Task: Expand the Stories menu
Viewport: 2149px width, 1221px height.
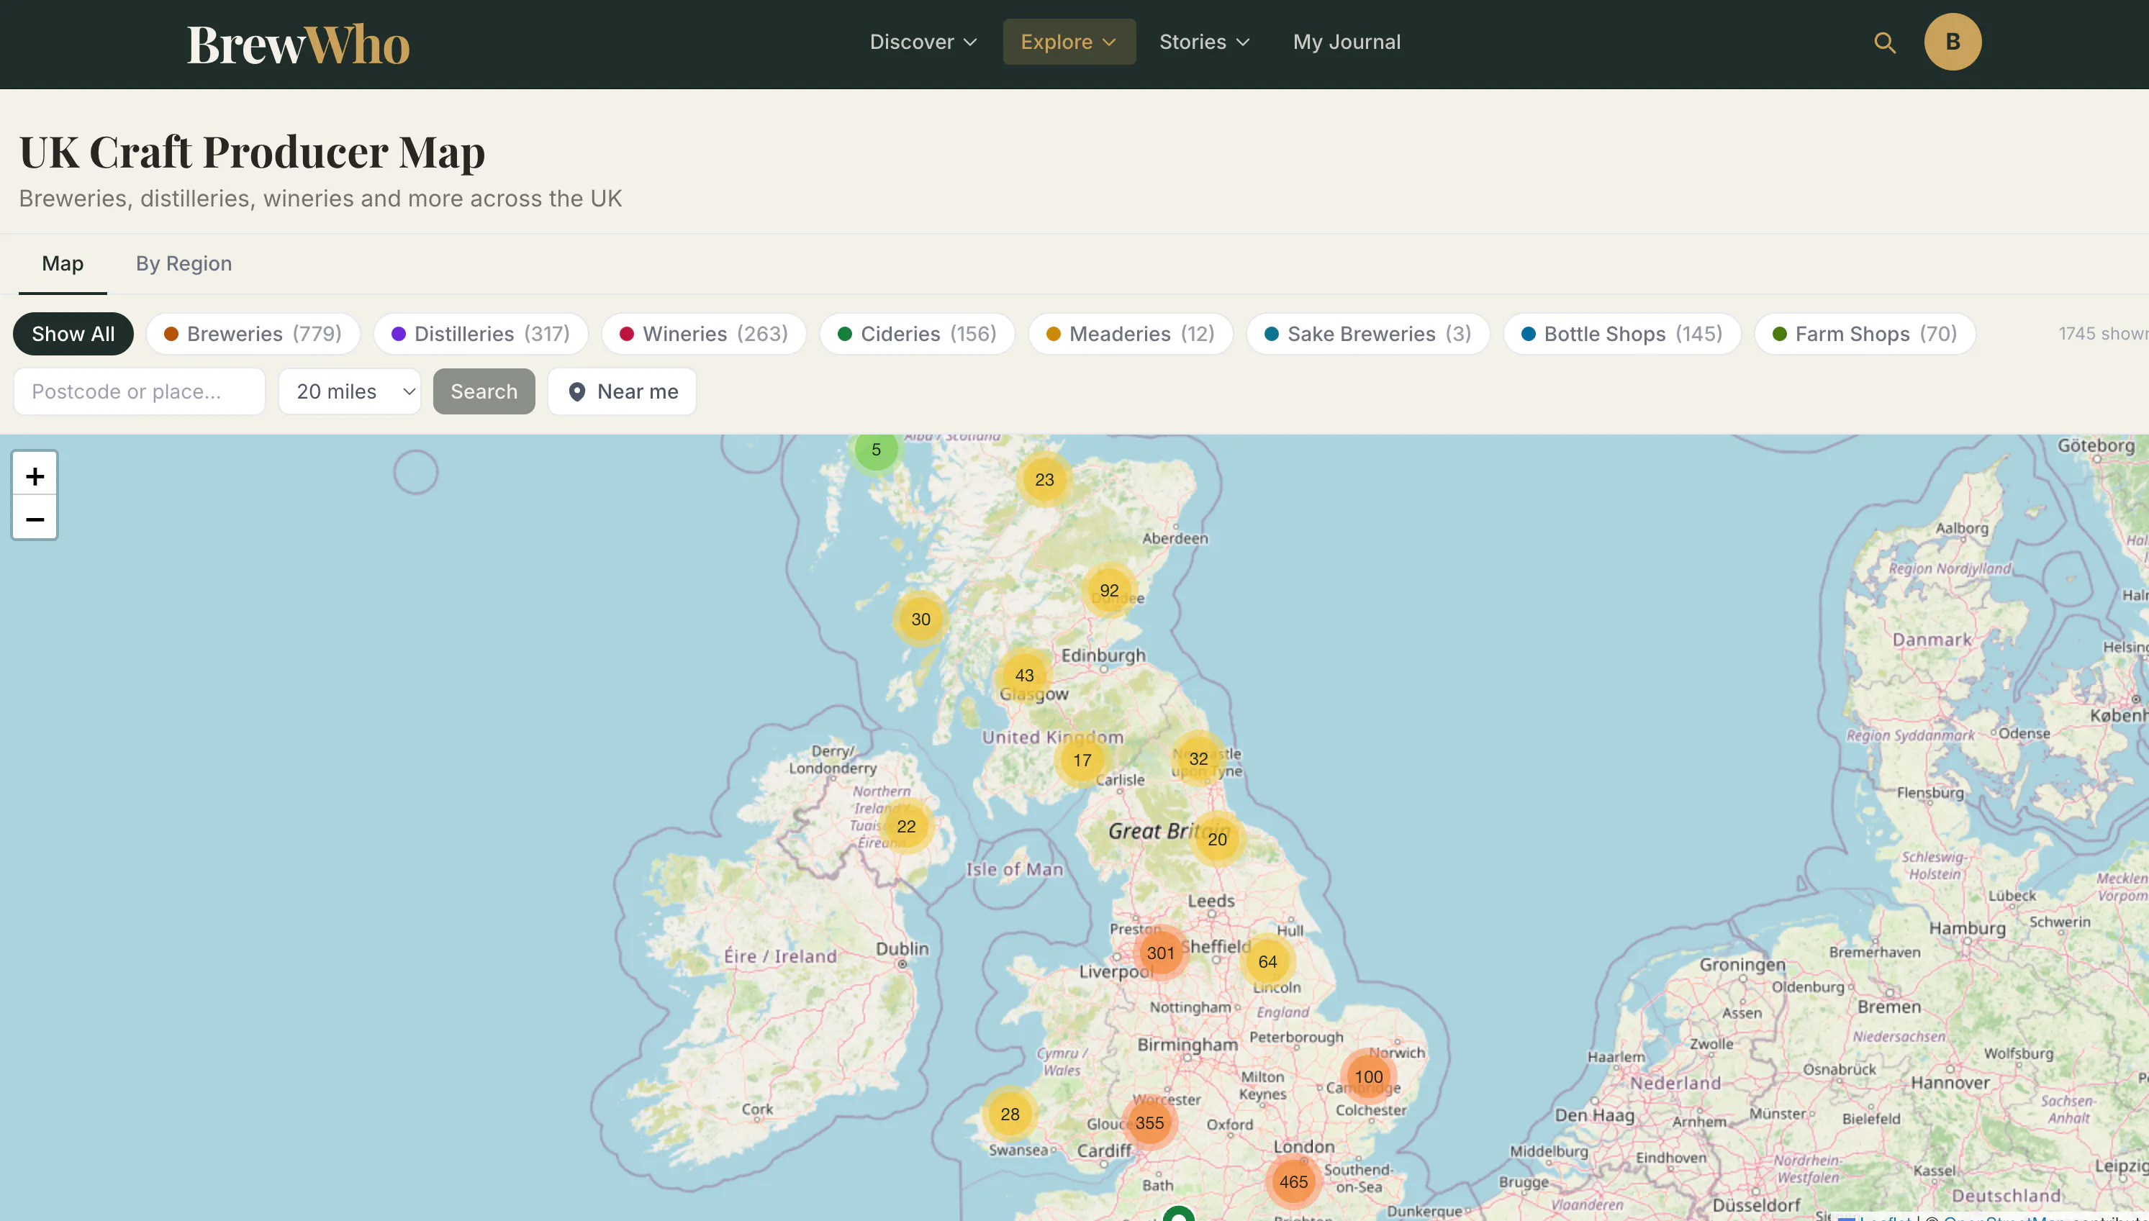Action: (1205, 42)
